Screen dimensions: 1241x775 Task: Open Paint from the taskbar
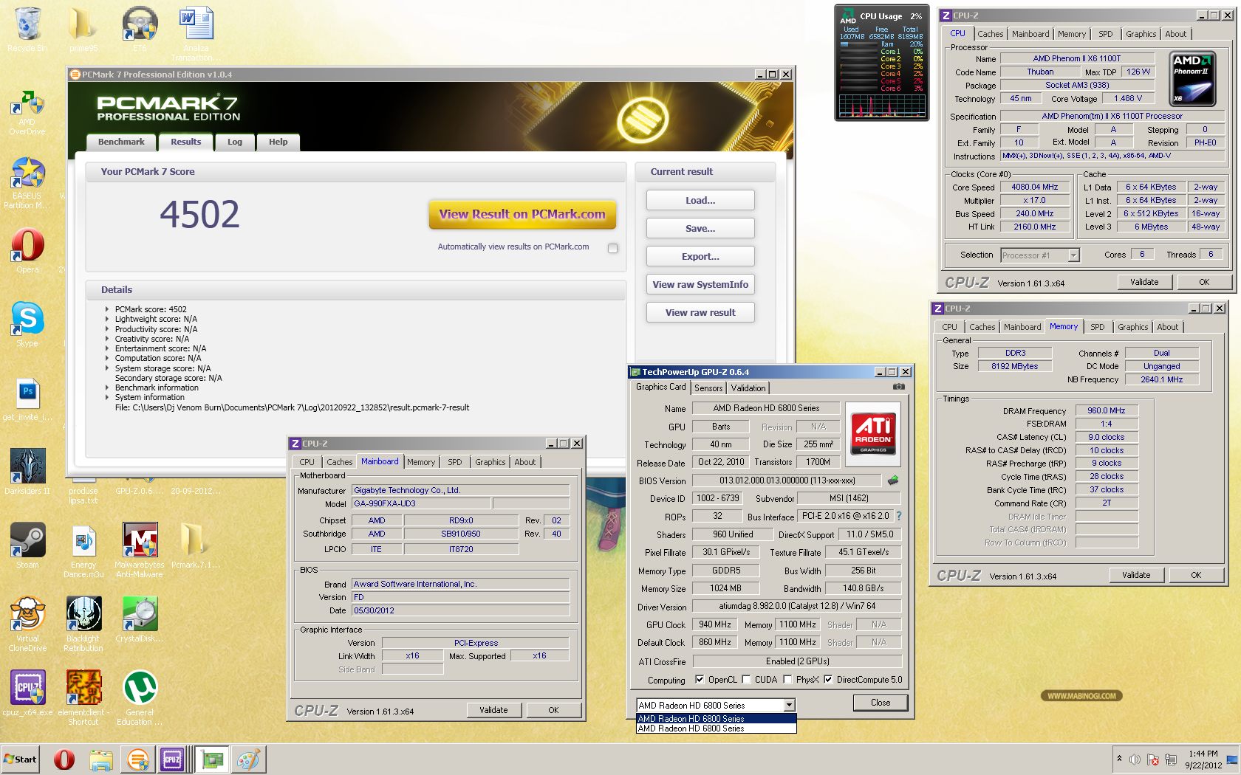pos(249,759)
